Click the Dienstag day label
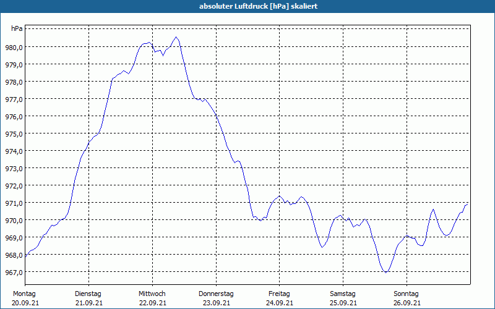Image resolution: width=495 pixels, height=309 pixels. tap(88, 294)
